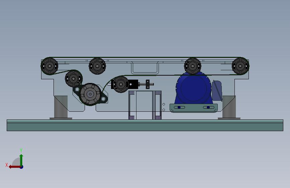Click the Y label on the triad
The image size is (290, 188).
(x=21, y=150)
